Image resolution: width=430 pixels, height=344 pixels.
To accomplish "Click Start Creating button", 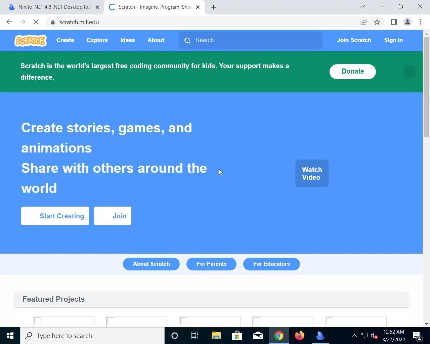I will 55,216.
